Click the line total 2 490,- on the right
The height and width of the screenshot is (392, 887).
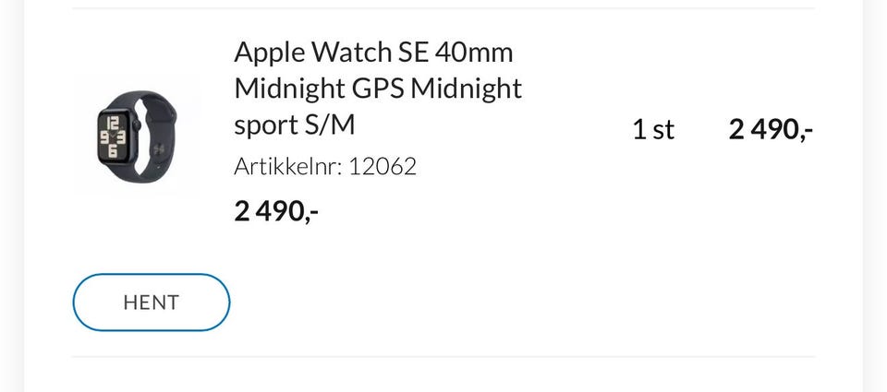coord(771,130)
